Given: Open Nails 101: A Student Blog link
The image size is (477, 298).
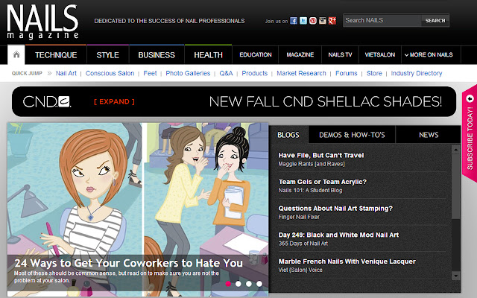Looking at the screenshot, I should point(310,191).
